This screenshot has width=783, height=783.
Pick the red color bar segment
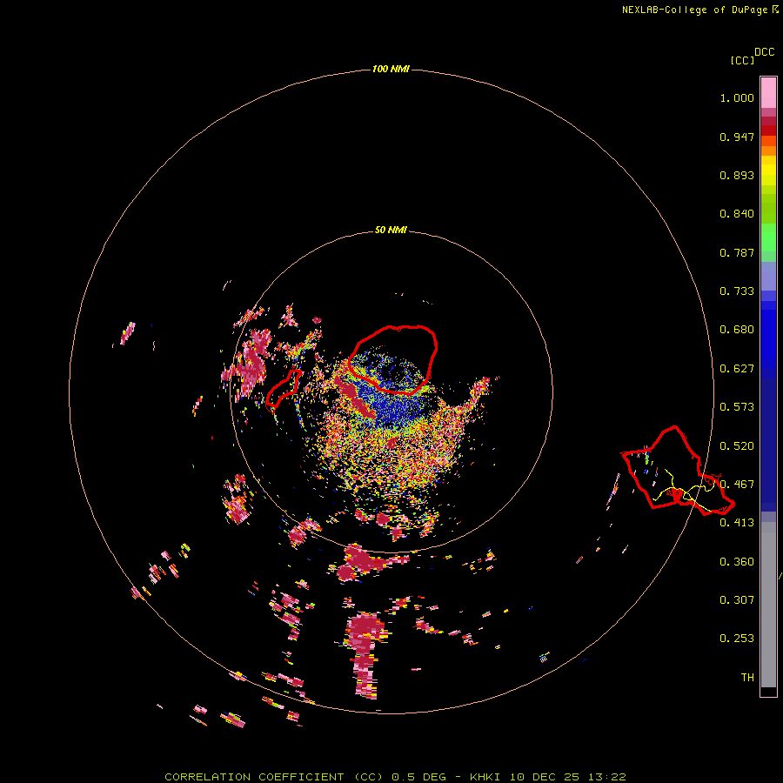(x=768, y=130)
